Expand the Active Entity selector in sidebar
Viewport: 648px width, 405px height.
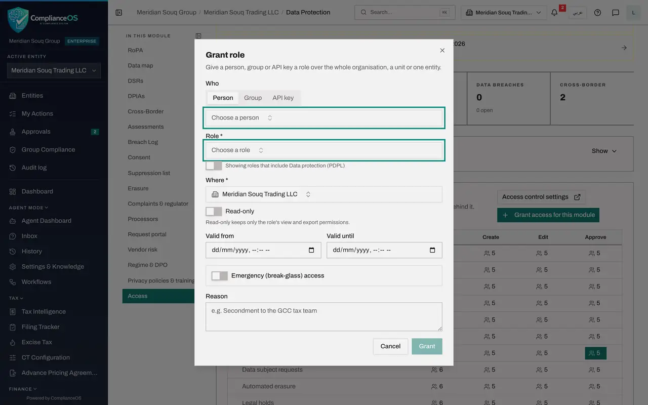pos(54,71)
